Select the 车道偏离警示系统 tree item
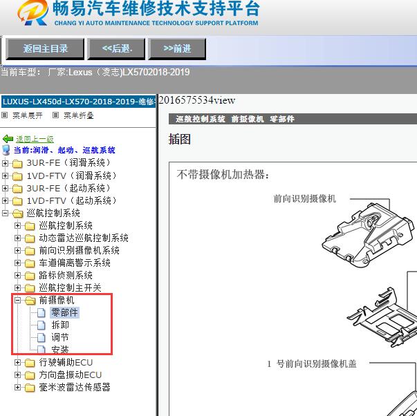Screen dimensions: 417x416 [x=75, y=263]
